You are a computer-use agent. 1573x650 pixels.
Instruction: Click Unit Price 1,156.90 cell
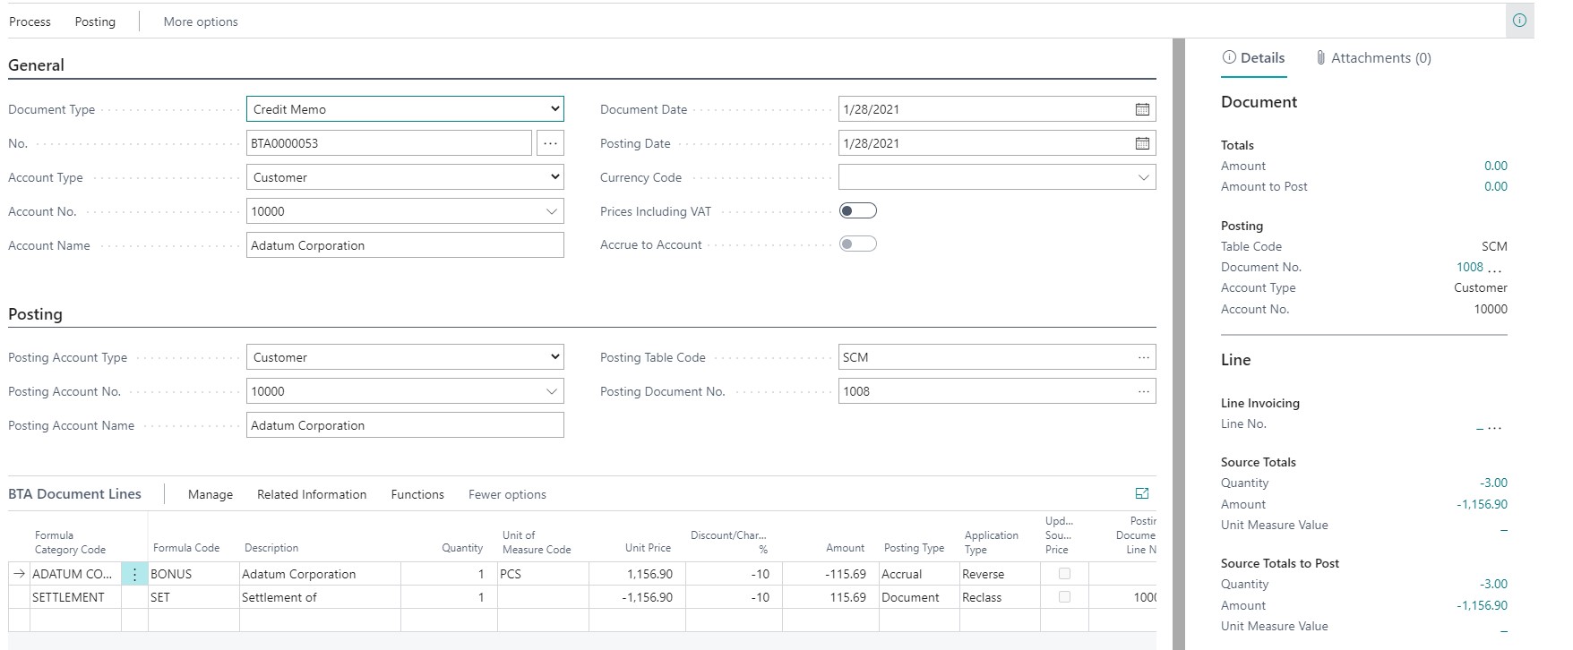click(x=637, y=574)
